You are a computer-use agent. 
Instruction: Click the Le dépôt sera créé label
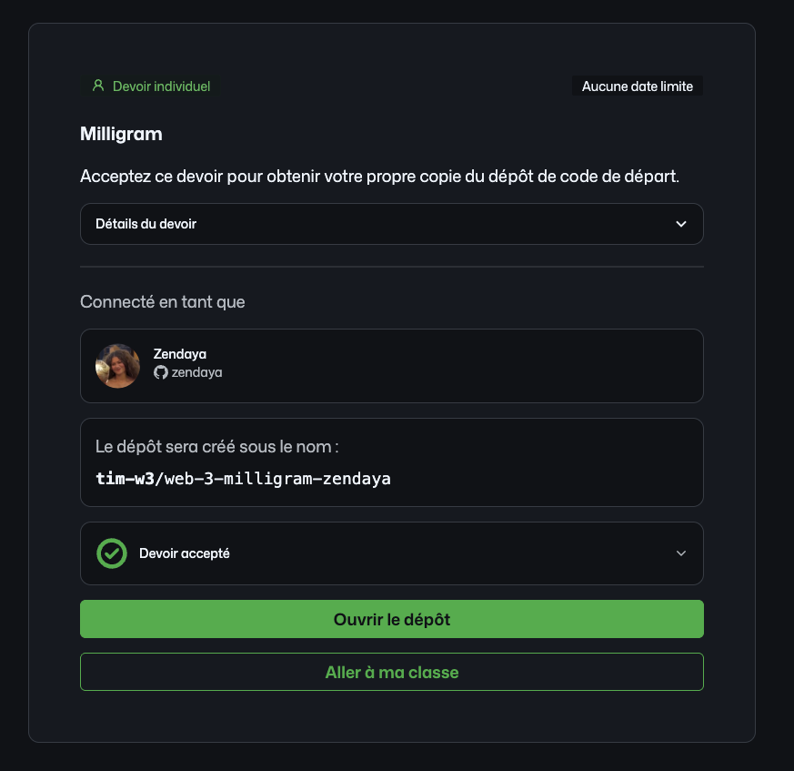[x=216, y=447]
